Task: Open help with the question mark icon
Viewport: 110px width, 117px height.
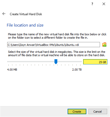Action: [92, 4]
